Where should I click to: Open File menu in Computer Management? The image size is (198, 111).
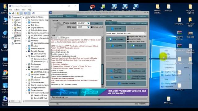(11, 10)
